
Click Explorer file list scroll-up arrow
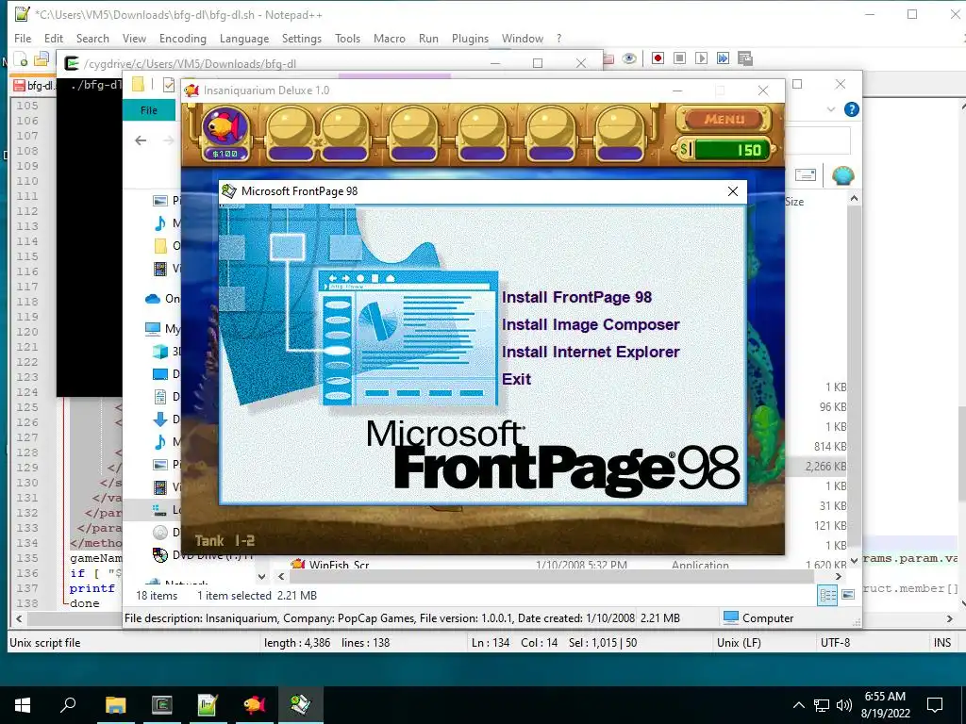click(854, 198)
